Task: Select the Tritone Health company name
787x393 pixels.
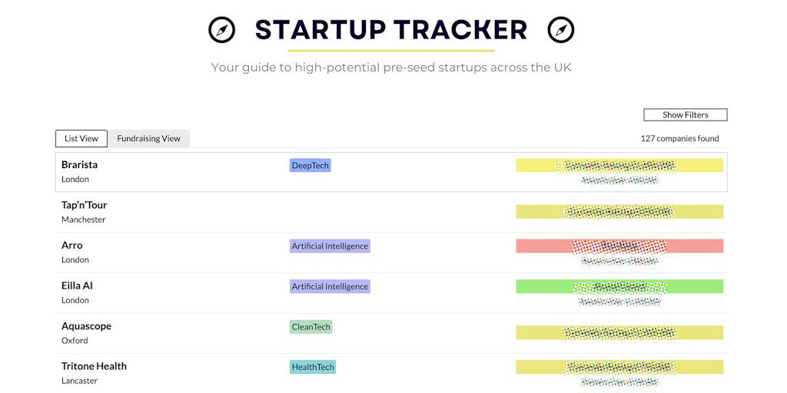Action: [x=94, y=366]
